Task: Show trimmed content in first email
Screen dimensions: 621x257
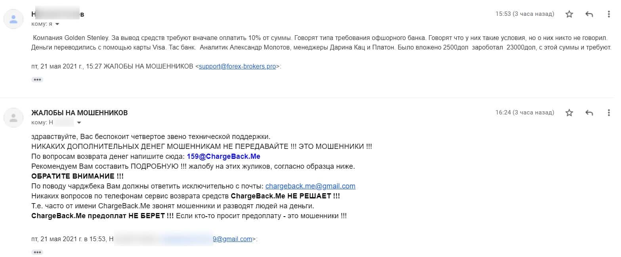Action: click(37, 80)
